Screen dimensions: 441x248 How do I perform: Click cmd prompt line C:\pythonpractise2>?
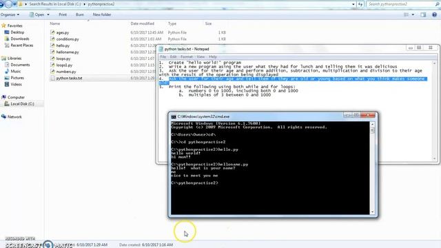click(194, 183)
